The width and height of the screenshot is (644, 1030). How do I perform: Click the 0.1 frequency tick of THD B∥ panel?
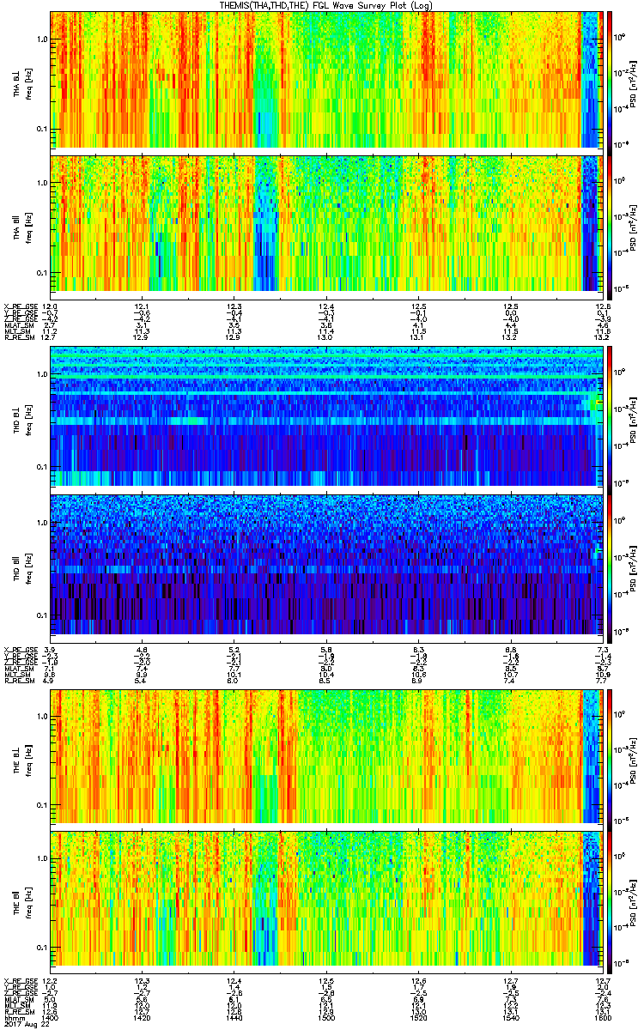click(x=43, y=616)
